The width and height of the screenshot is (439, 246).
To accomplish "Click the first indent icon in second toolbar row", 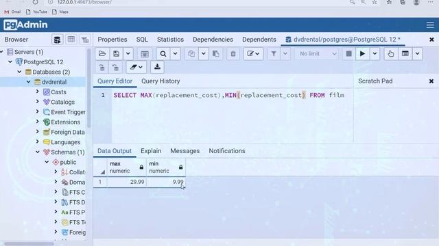I will pos(102,67).
